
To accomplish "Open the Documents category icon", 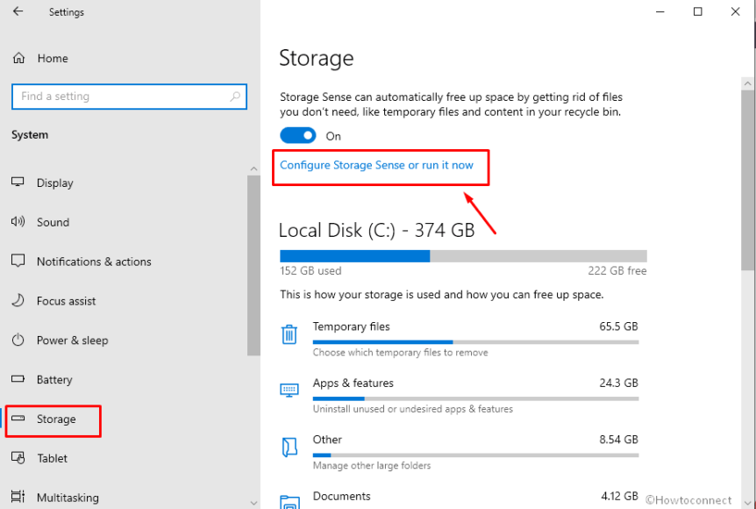I will 289,502.
